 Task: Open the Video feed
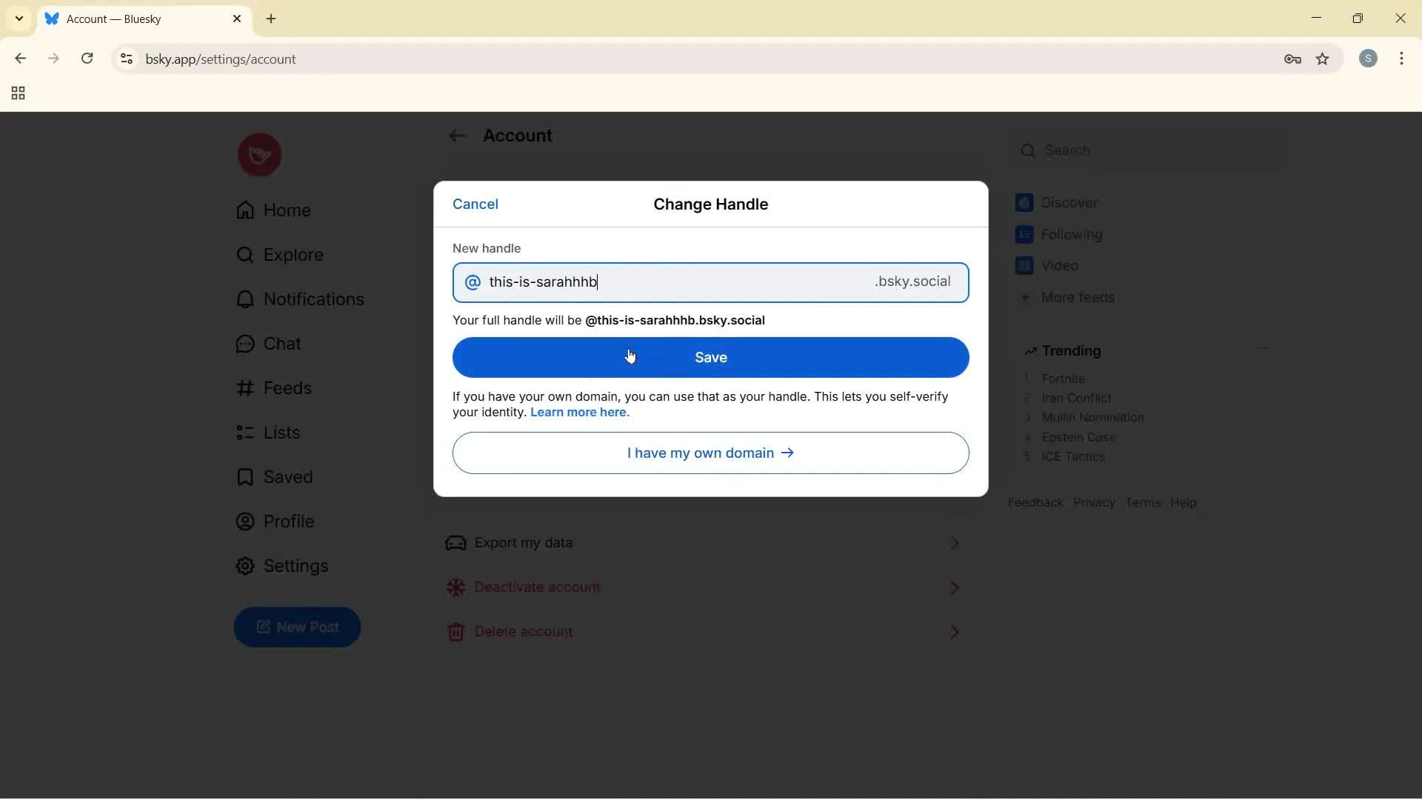pos(1059,265)
